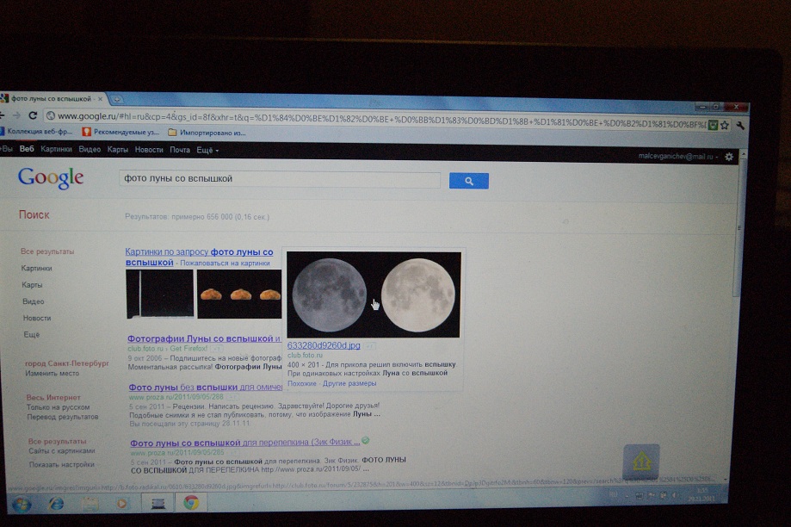Viewport: 791px width, 527px height.
Task: Click the blue search magnifier button
Action: point(468,181)
